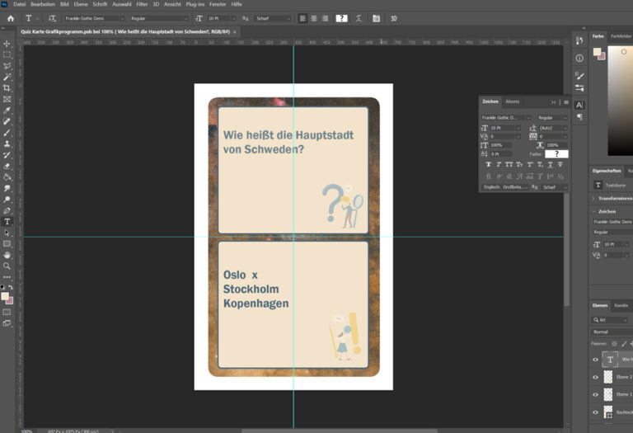The width and height of the screenshot is (633, 433).
Task: Click the Farbe text color swatch
Action: [556, 154]
